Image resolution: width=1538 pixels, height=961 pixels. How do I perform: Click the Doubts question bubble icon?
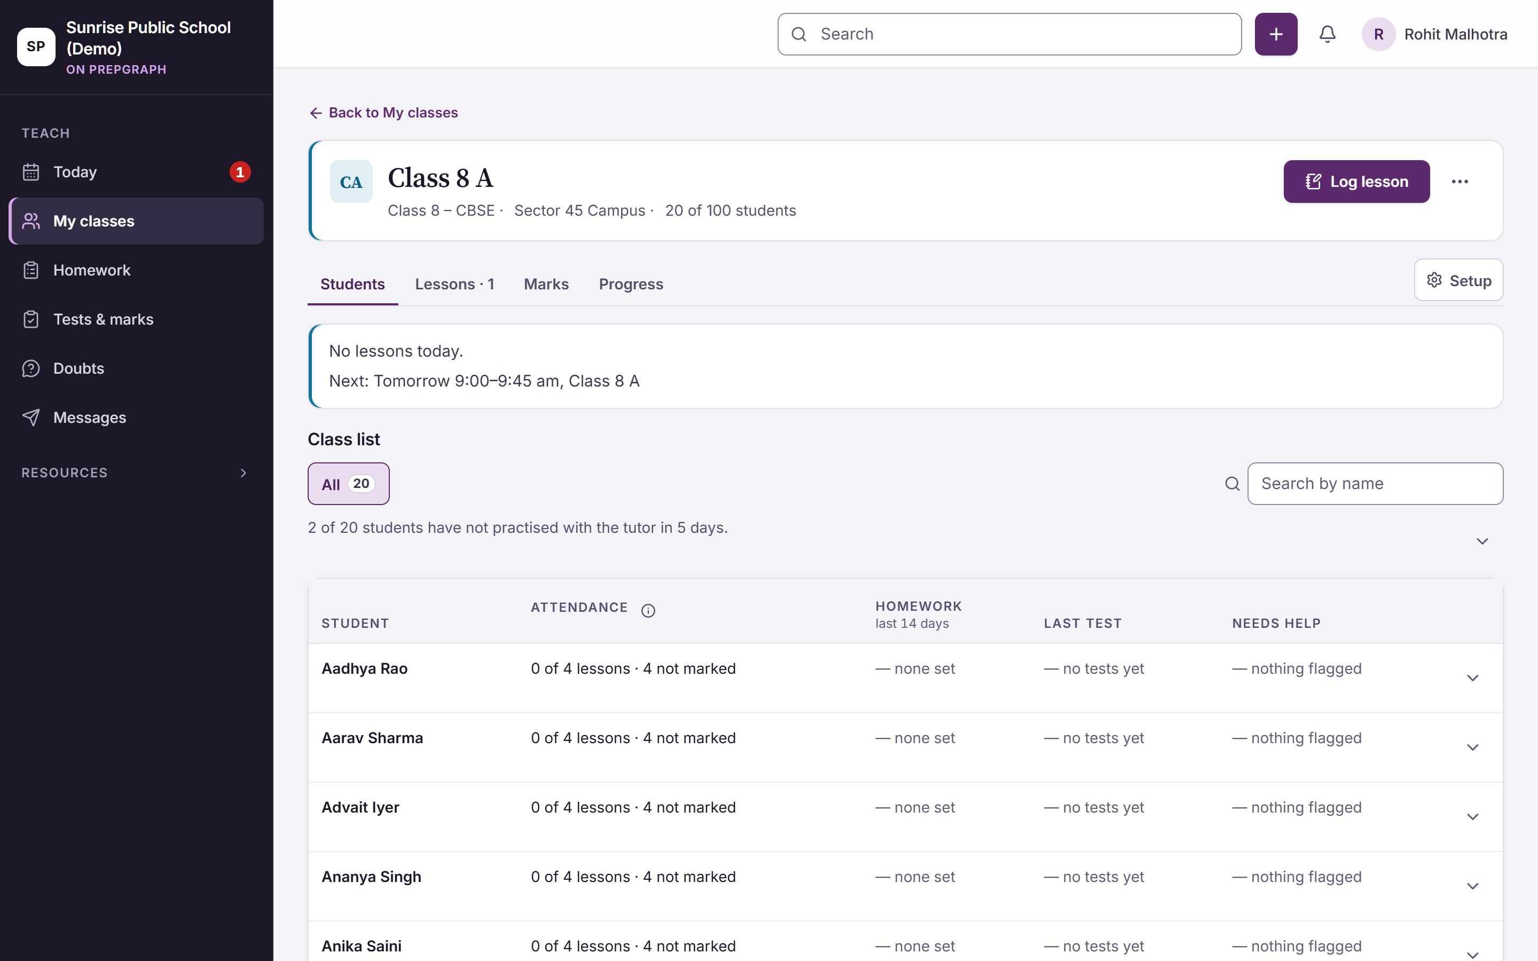pyautogui.click(x=31, y=368)
